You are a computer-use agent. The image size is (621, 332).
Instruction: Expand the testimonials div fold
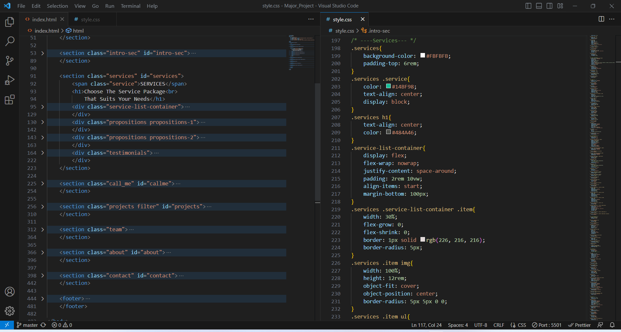point(42,153)
